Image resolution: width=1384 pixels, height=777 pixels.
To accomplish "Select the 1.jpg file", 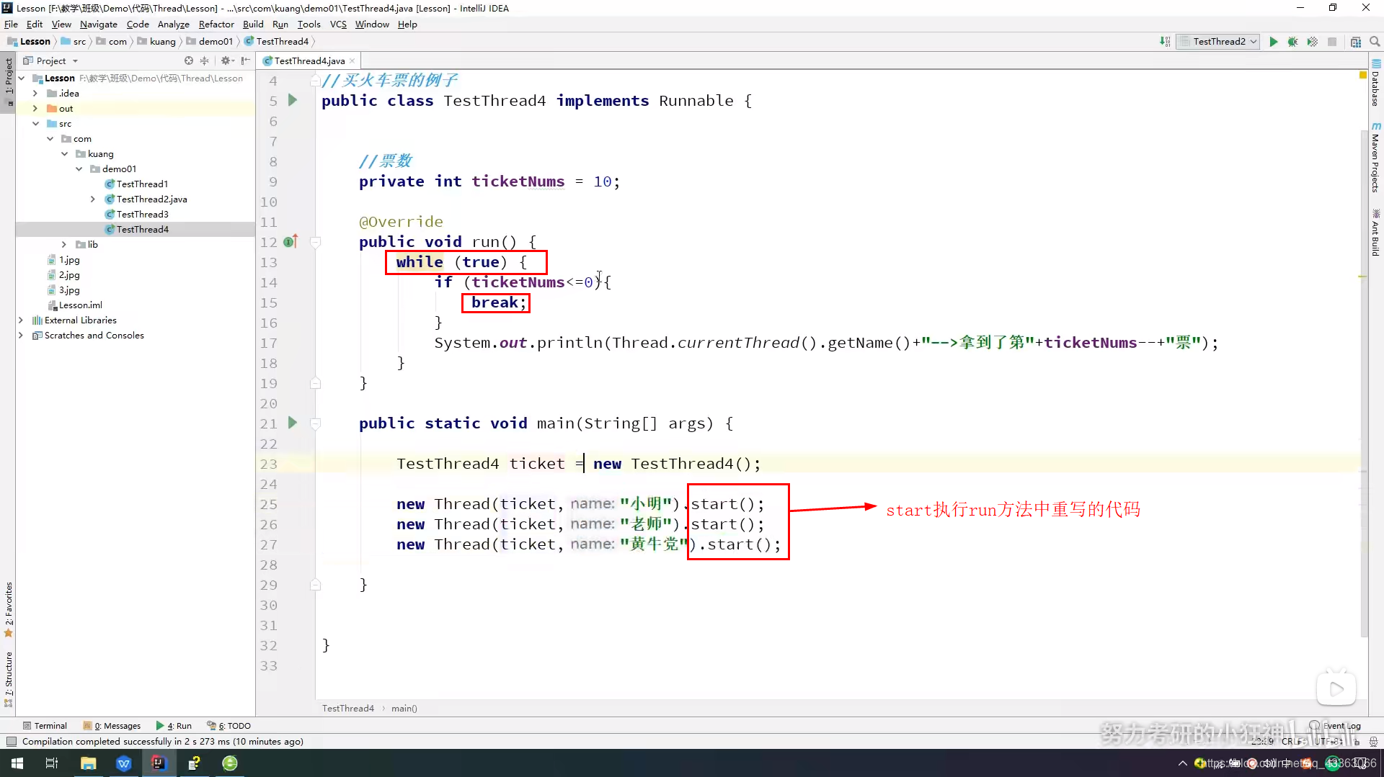I will (63, 260).
